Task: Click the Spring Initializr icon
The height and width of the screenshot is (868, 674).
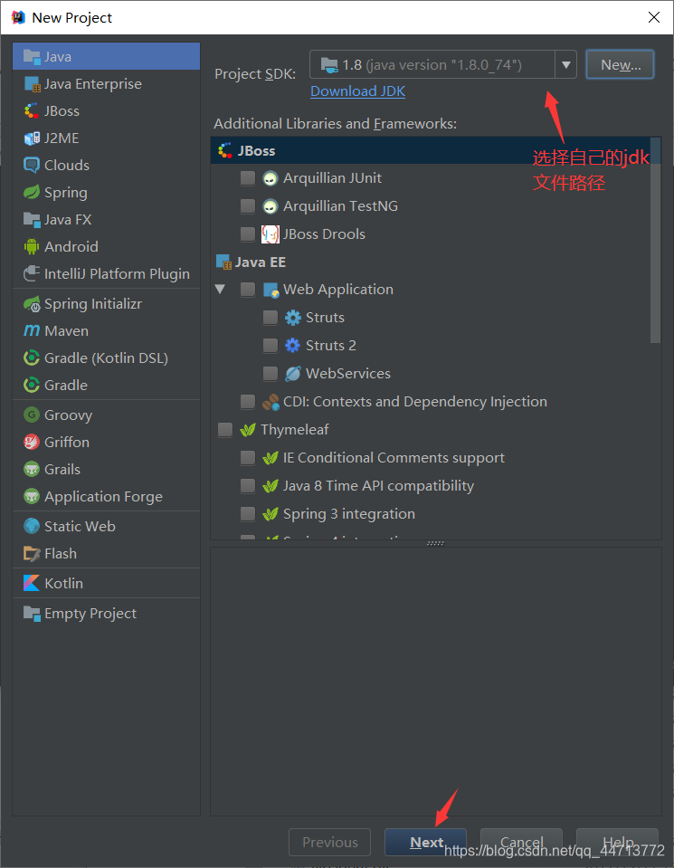Action: point(32,304)
